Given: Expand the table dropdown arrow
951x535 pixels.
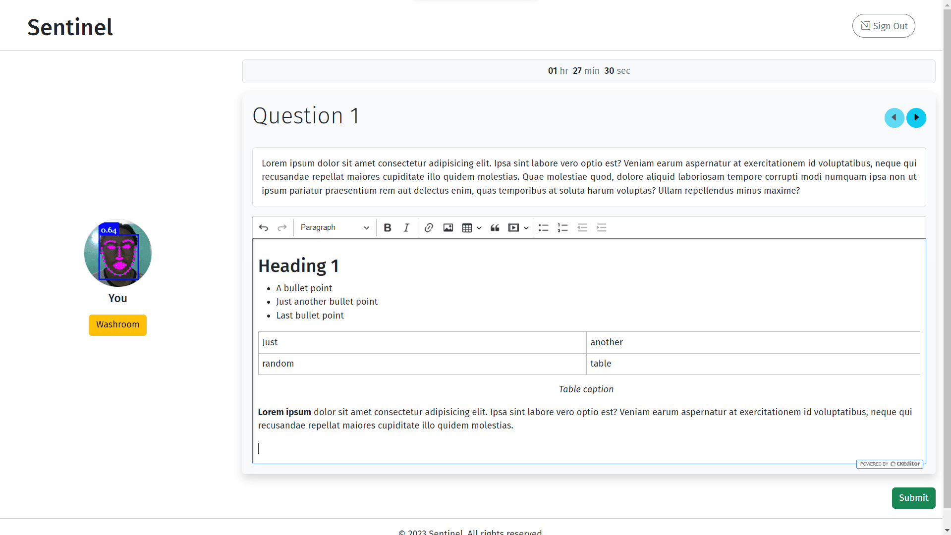Looking at the screenshot, I should pos(479,228).
